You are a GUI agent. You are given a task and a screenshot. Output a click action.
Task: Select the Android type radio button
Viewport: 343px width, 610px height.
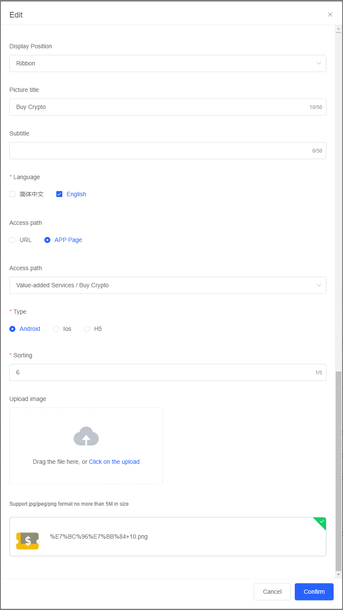tap(12, 329)
